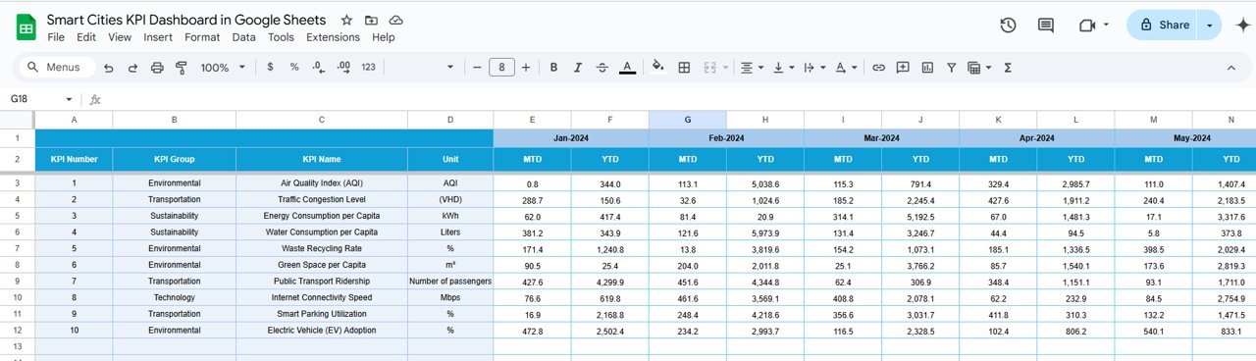Image resolution: width=1256 pixels, height=361 pixels.
Task: Insert a link
Action: (878, 68)
